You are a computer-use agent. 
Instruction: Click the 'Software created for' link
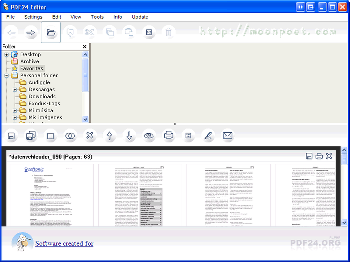pos(64,244)
